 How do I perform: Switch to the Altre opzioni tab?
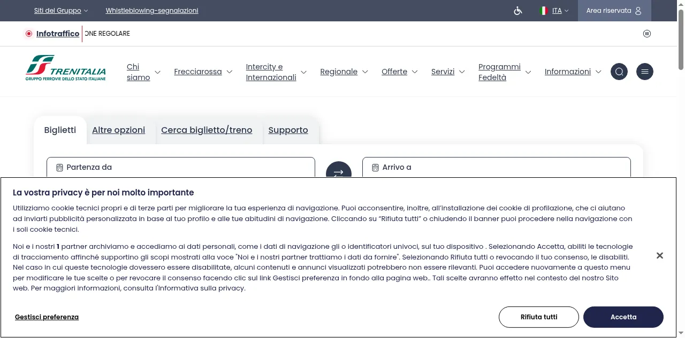click(118, 130)
